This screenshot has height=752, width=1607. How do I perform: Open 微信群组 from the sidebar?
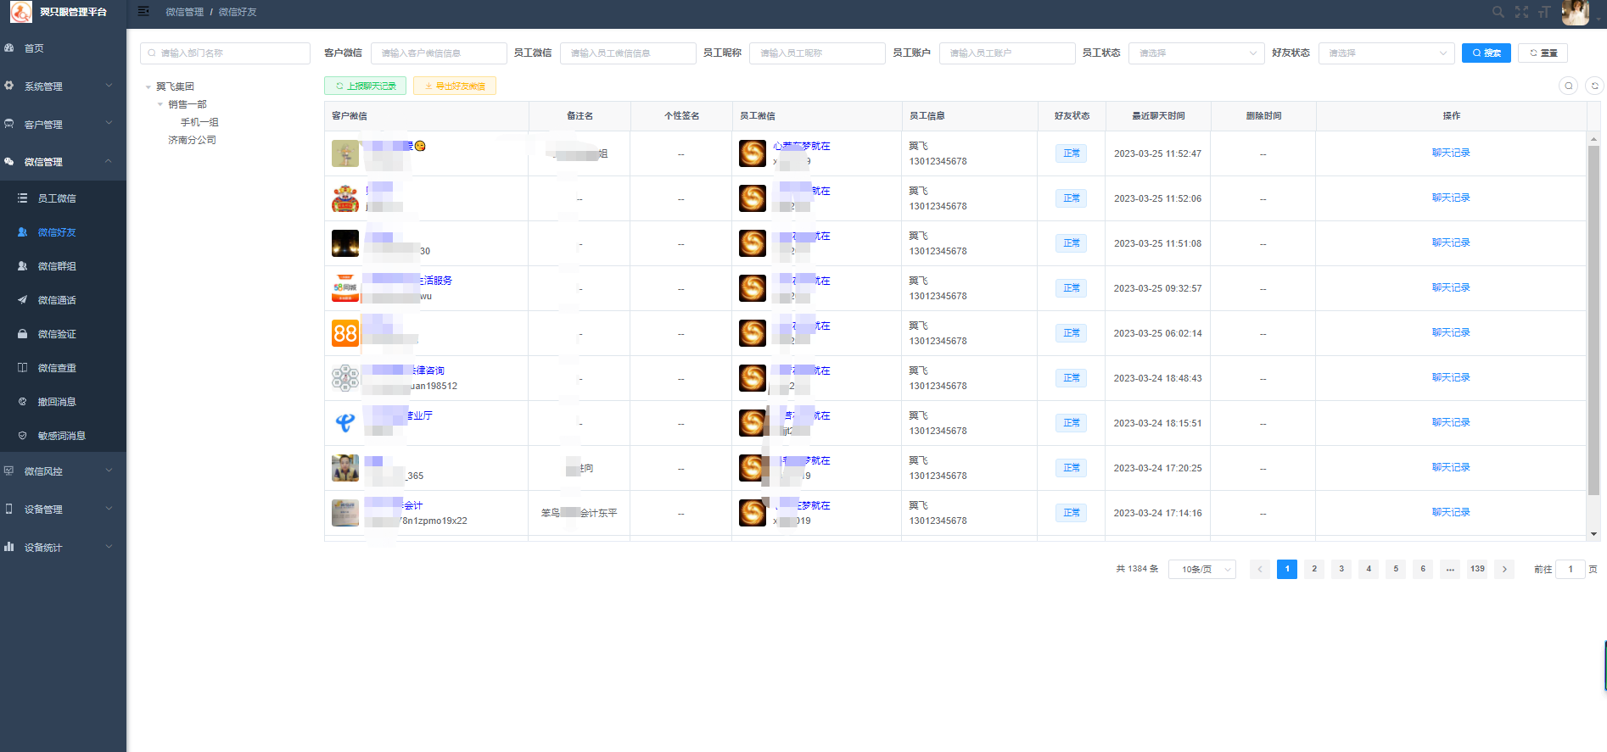coord(57,266)
